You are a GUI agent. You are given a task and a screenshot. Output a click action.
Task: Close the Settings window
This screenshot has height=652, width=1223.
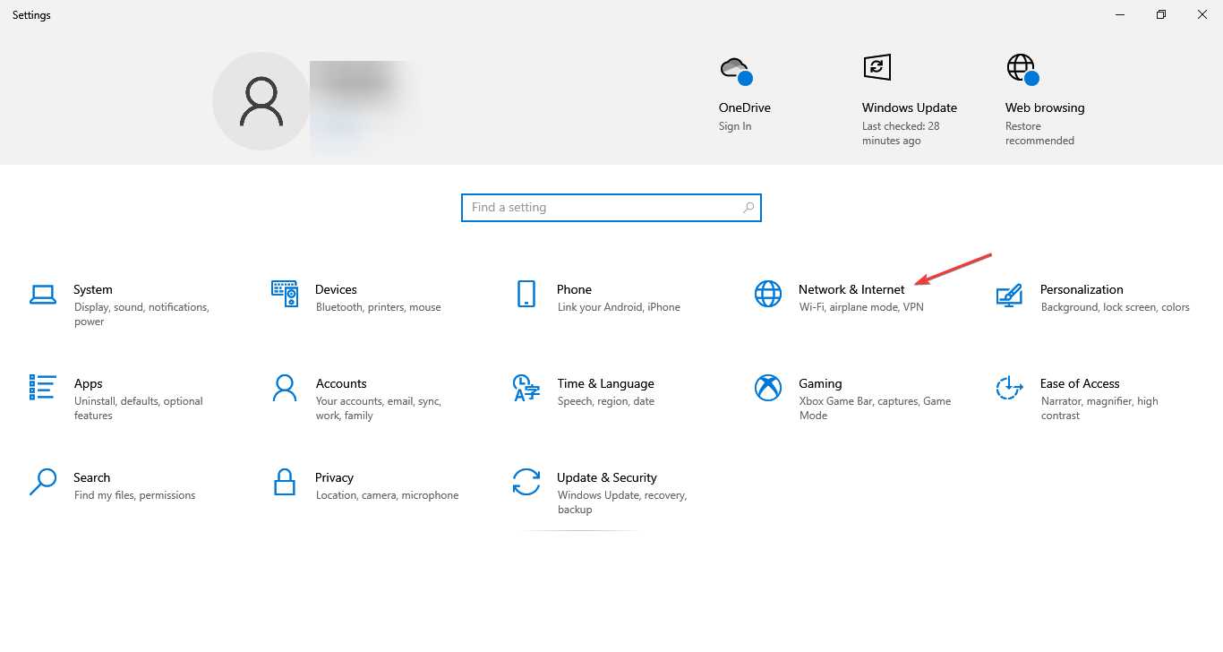pos(1202,14)
